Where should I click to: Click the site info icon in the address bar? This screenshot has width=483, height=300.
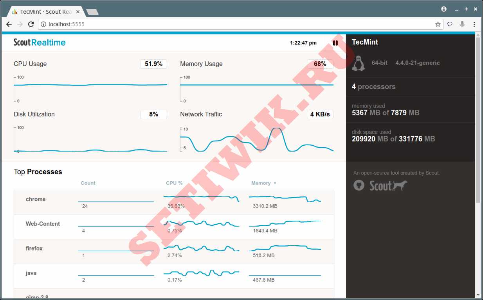(x=43, y=24)
